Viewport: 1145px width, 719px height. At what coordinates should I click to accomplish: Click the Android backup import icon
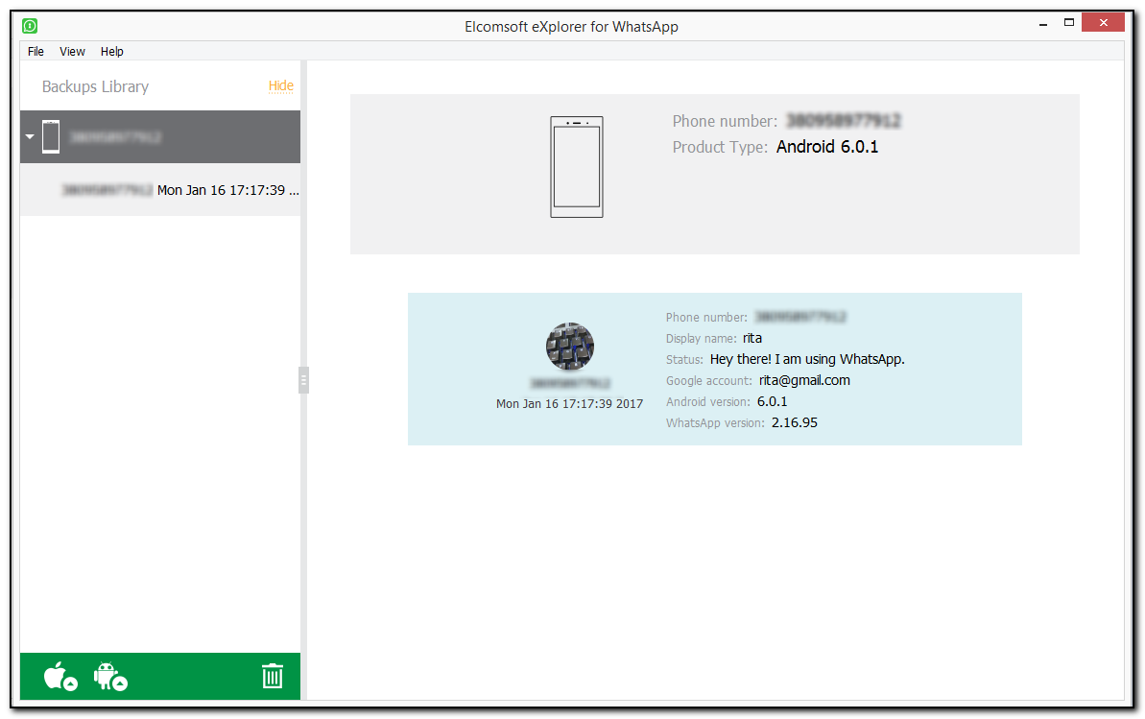click(x=109, y=676)
